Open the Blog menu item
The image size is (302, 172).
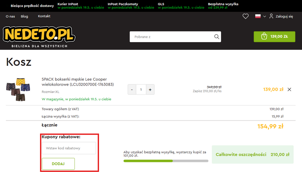coord(24,16)
